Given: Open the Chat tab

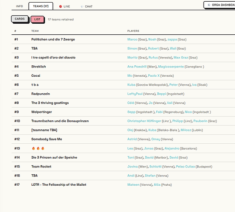Looking at the screenshot, I should tap(87, 6).
